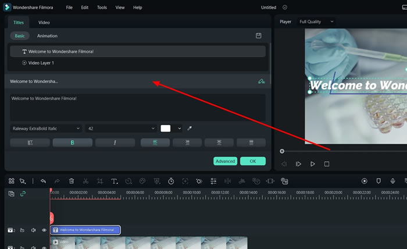Toggle the green auto-link chain icon
The image size is (407, 249).
23,194
